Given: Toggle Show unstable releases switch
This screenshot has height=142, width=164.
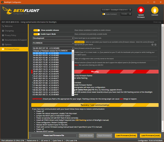Looking at the screenshot, I should (37, 30).
